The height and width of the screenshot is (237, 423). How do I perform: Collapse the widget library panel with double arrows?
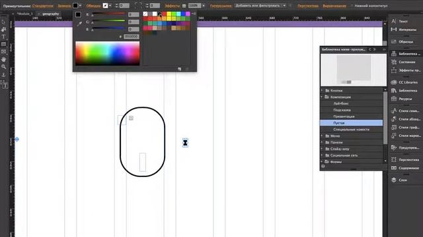384,49
